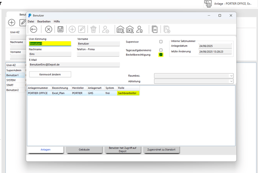The width and height of the screenshot is (258, 173).
Task: Toggle the Tagesaufgabenmenü checkbox
Action: click(161, 50)
